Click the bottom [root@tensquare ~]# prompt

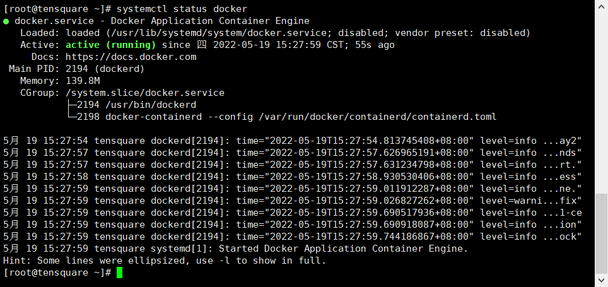(57, 272)
